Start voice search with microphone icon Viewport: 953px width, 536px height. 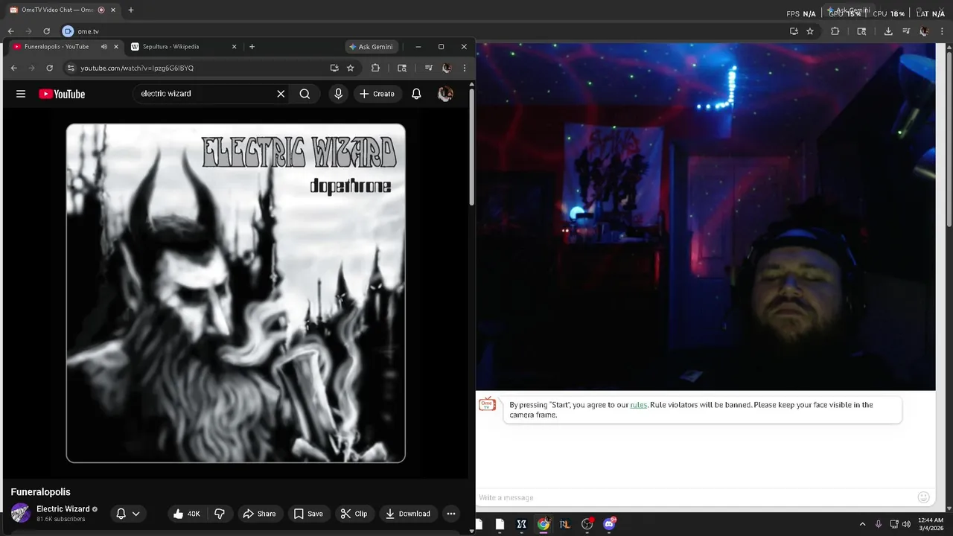point(338,94)
